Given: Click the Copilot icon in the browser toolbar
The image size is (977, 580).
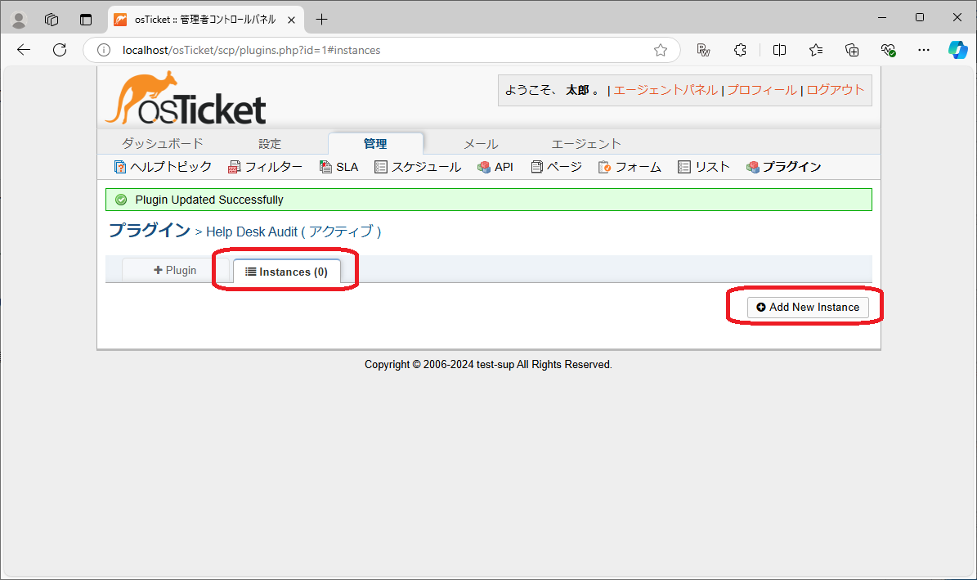Looking at the screenshot, I should click(957, 50).
